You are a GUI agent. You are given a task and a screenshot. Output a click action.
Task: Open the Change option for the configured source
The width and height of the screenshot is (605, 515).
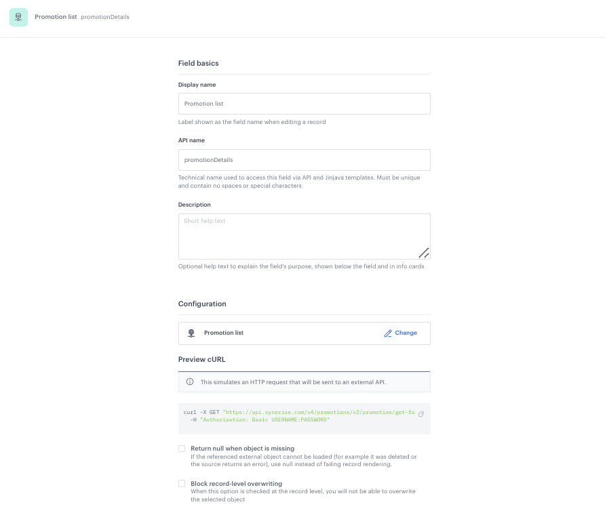405,333
